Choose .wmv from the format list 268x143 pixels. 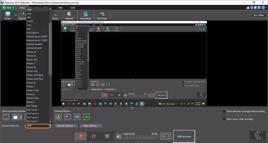[x=37, y=25]
